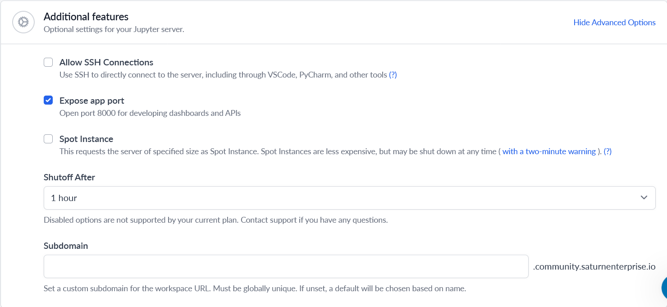Disable the Expose app port option
Viewport: 667px width, 307px height.
click(x=48, y=100)
